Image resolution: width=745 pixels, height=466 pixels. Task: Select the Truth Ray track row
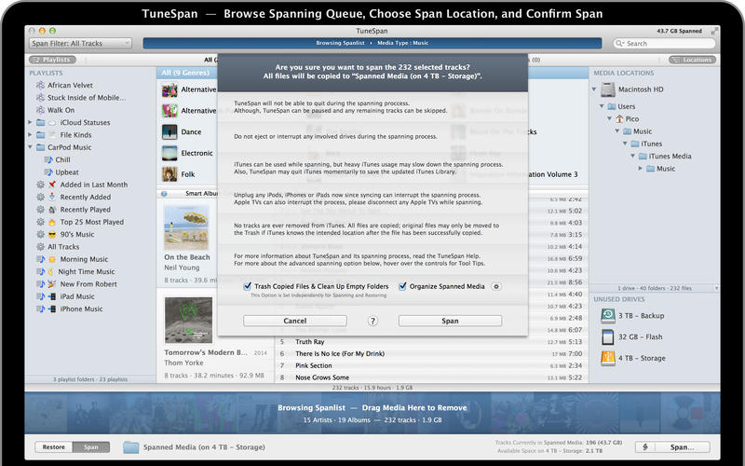pos(431,342)
